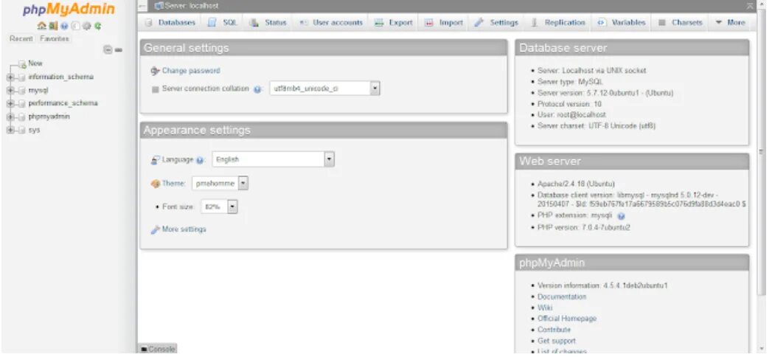Select the New item in database tree

coord(35,63)
